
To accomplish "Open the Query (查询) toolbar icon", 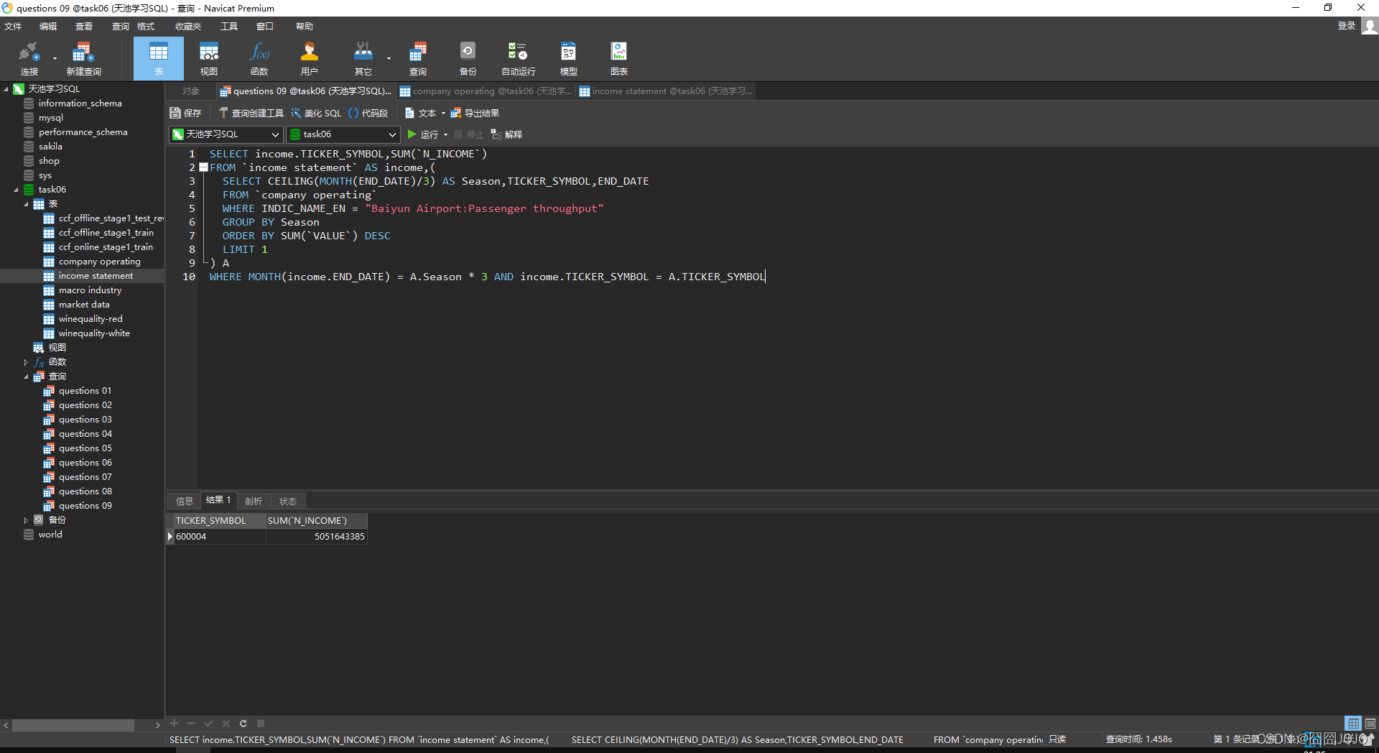I will (x=418, y=57).
